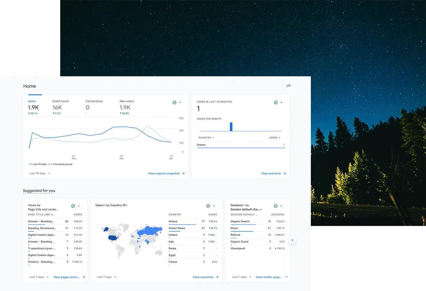Viewport: 426px width, 291px height.
Task: Click green check icon on realtime card
Action: click(276, 102)
